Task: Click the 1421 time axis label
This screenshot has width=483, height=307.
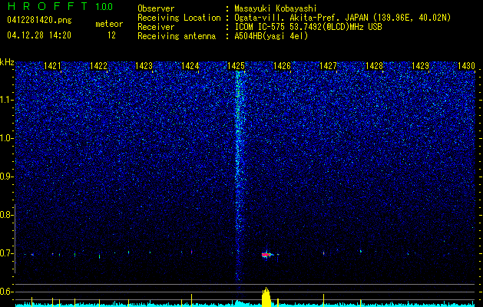Action: pyautogui.click(x=53, y=66)
